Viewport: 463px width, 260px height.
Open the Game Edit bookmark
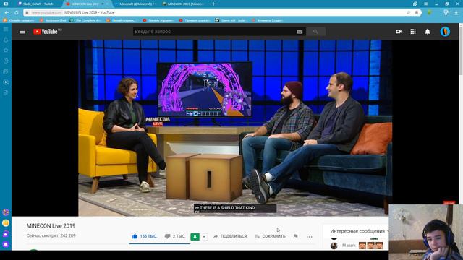(230, 20)
